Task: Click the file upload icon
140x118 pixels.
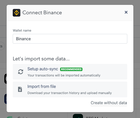Action: [x=20, y=89]
